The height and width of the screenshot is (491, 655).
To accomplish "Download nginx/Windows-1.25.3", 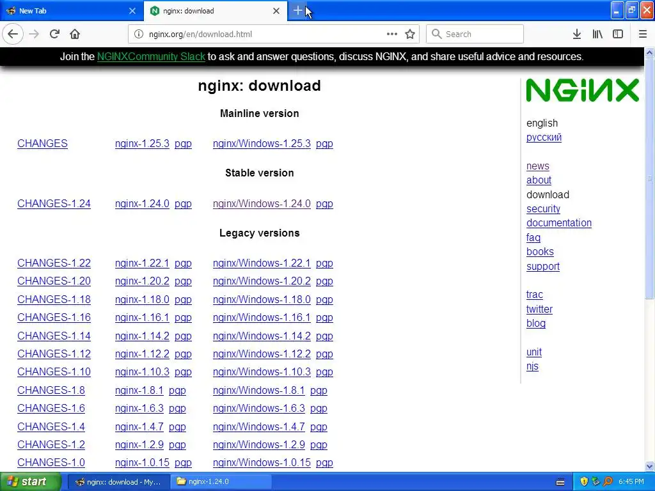I will pos(262,144).
